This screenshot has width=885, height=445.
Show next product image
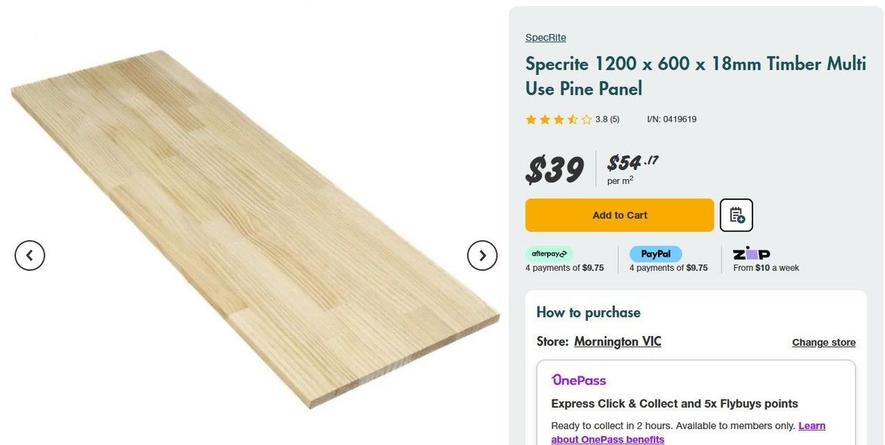click(482, 256)
